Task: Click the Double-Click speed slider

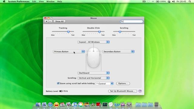Action: tap(94, 31)
